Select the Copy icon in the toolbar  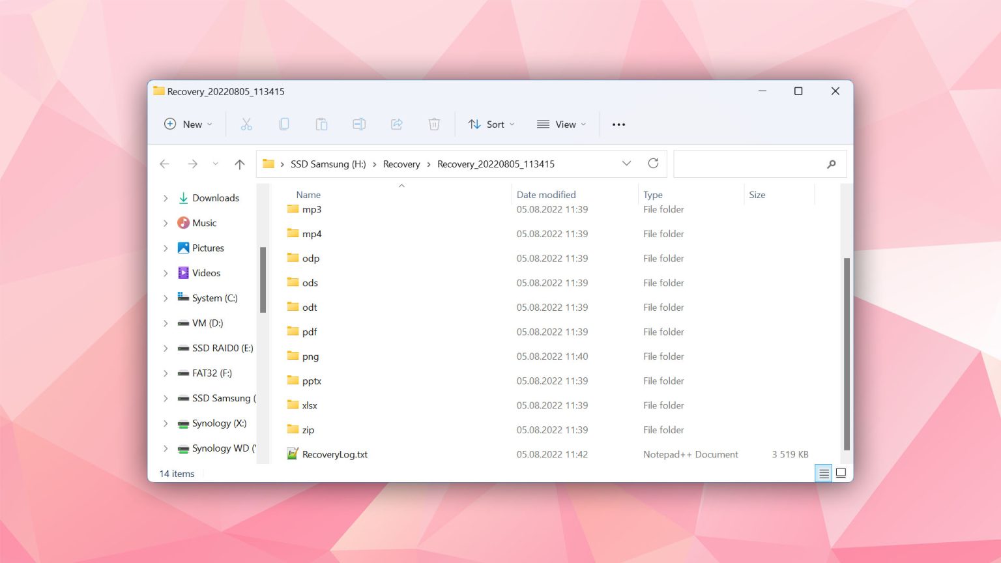(x=284, y=124)
